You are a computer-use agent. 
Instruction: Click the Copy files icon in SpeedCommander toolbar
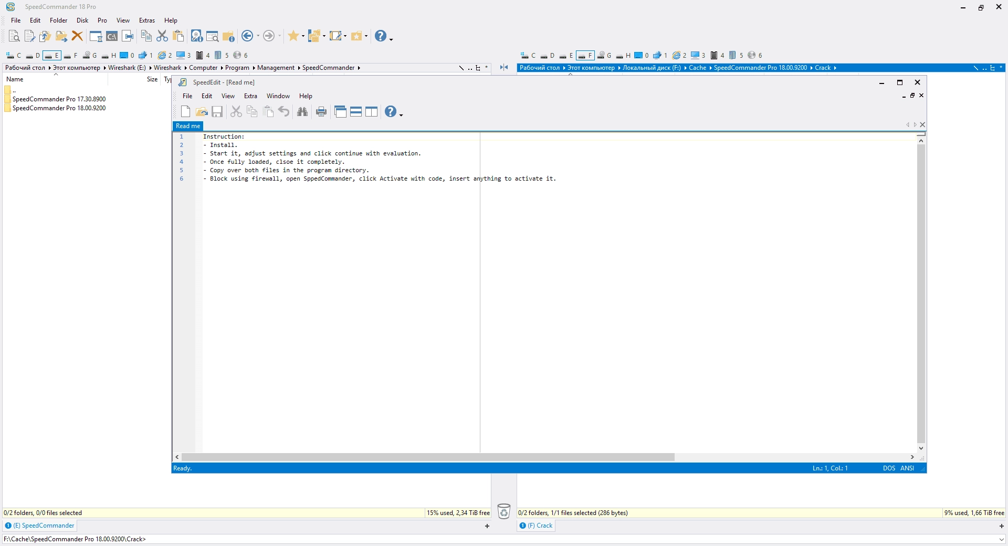[46, 36]
